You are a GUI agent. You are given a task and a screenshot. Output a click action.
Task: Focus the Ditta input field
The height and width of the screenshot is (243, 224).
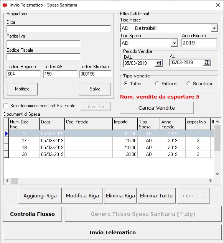[59, 29]
